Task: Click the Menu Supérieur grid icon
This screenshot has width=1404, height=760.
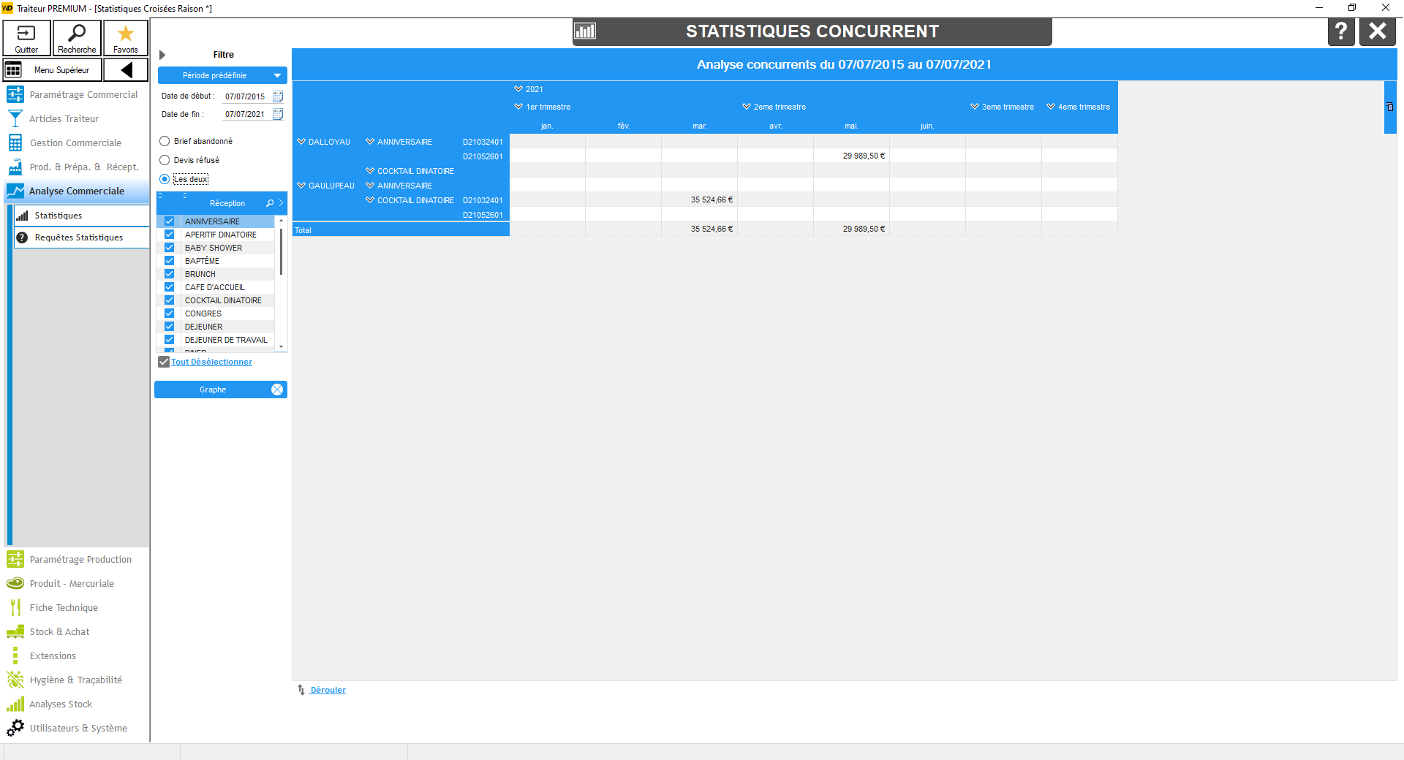Action: pyautogui.click(x=13, y=70)
